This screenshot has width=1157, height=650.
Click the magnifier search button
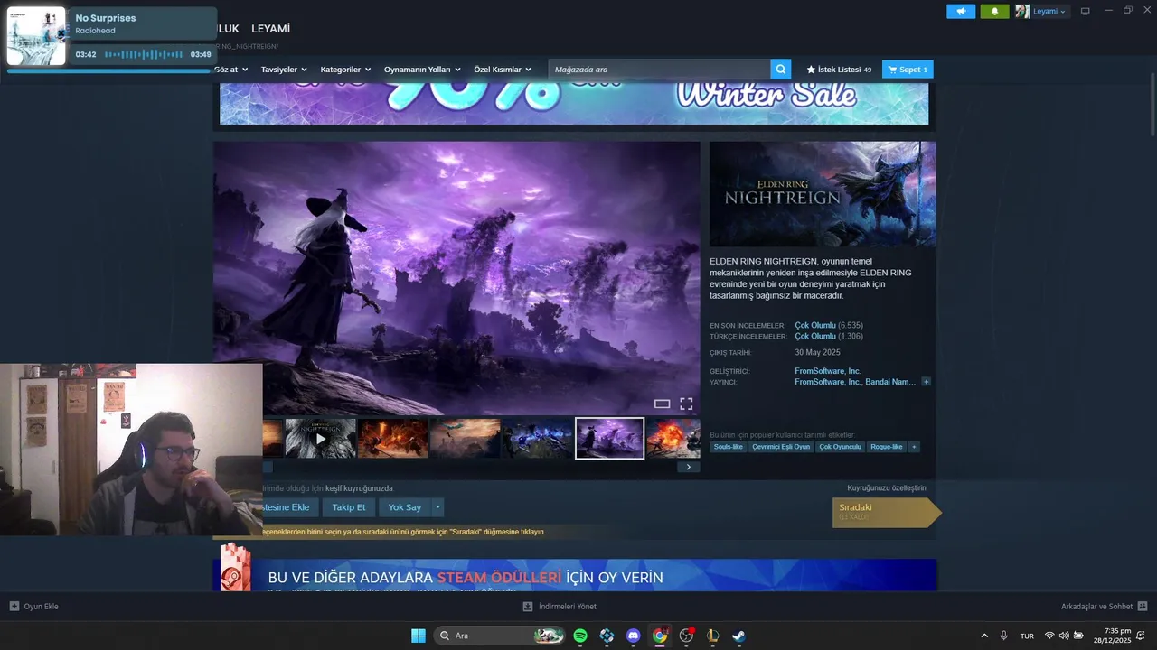[780, 70]
